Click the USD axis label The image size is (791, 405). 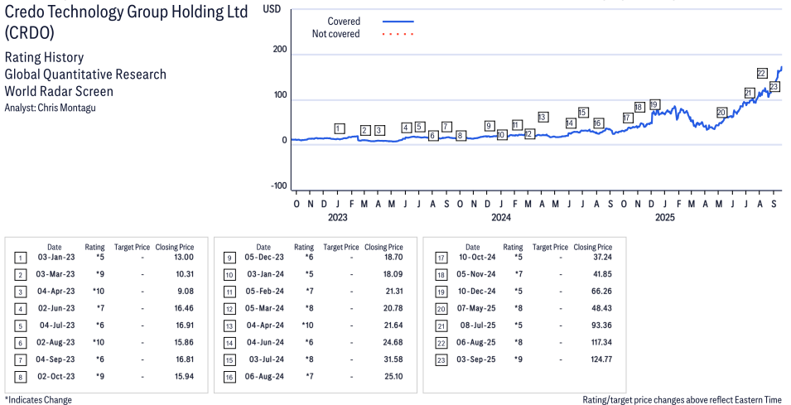tap(272, 8)
